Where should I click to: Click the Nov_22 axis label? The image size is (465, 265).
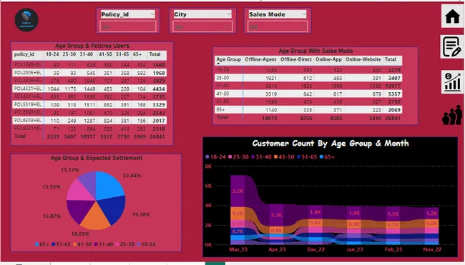(x=432, y=249)
